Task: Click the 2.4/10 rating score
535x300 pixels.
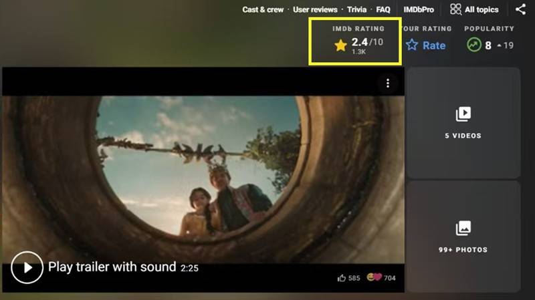Action: 367,42
